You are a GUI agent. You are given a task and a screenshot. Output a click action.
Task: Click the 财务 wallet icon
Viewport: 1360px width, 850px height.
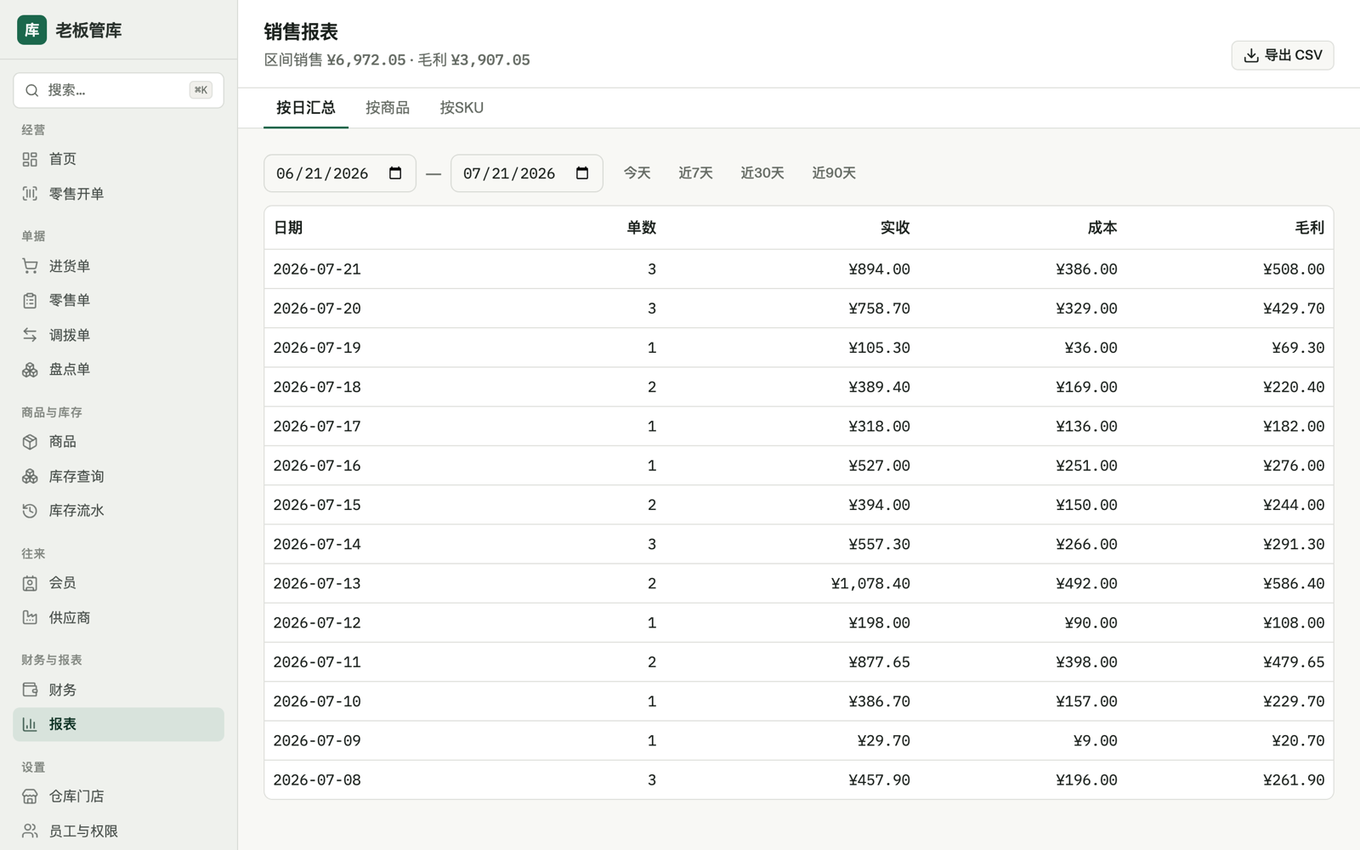tap(30, 689)
